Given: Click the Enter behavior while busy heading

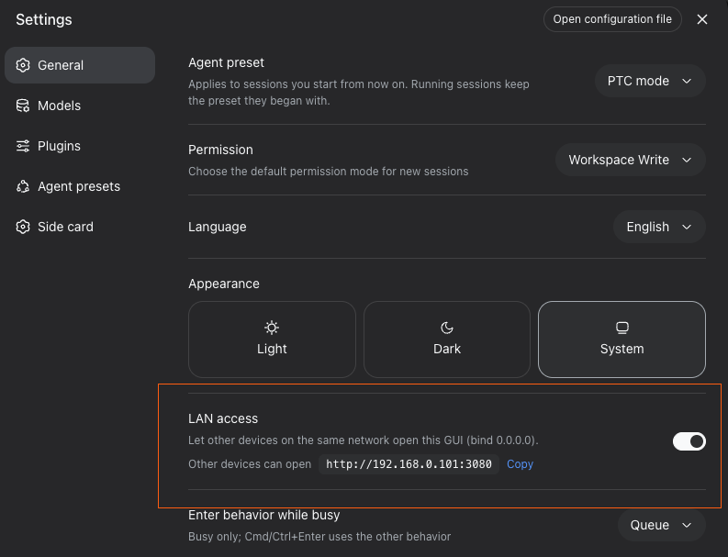Looking at the screenshot, I should tap(264, 515).
